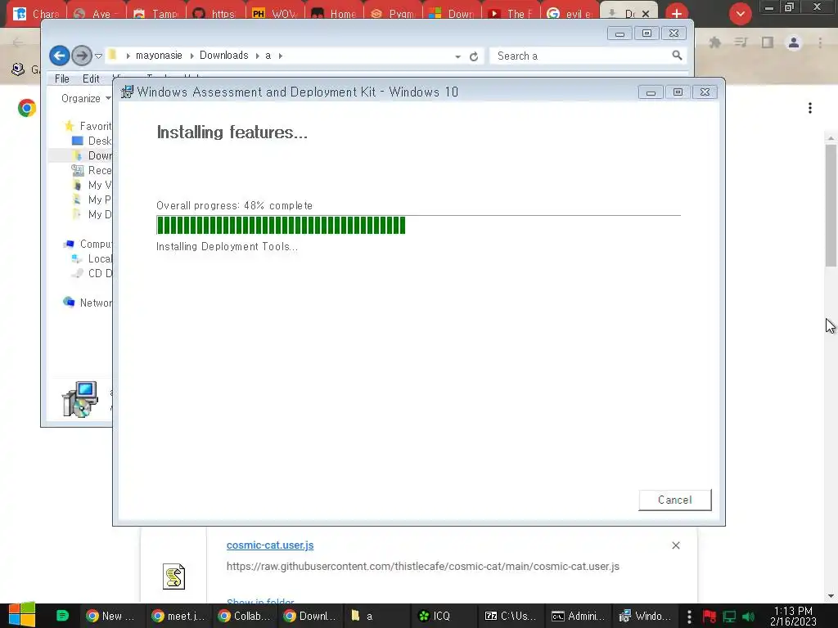
Task: Select Recent Places in the Explorer sidebar
Action: click(92, 170)
